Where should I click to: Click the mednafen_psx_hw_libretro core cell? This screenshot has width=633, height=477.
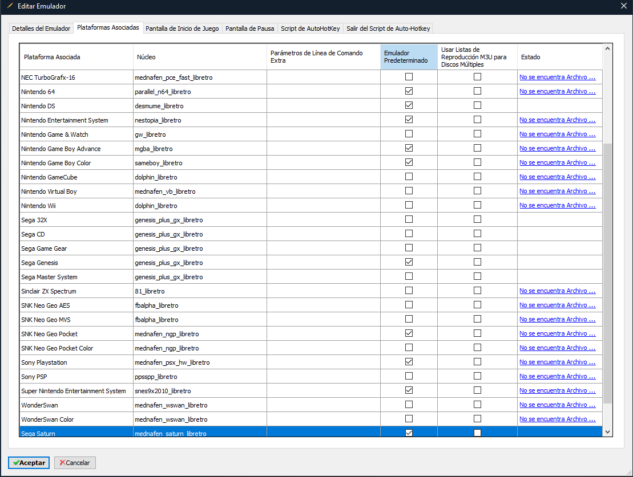click(x=200, y=362)
